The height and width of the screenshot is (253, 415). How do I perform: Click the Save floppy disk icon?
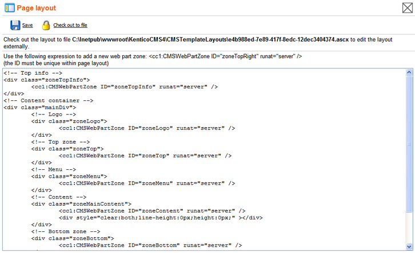(x=15, y=25)
